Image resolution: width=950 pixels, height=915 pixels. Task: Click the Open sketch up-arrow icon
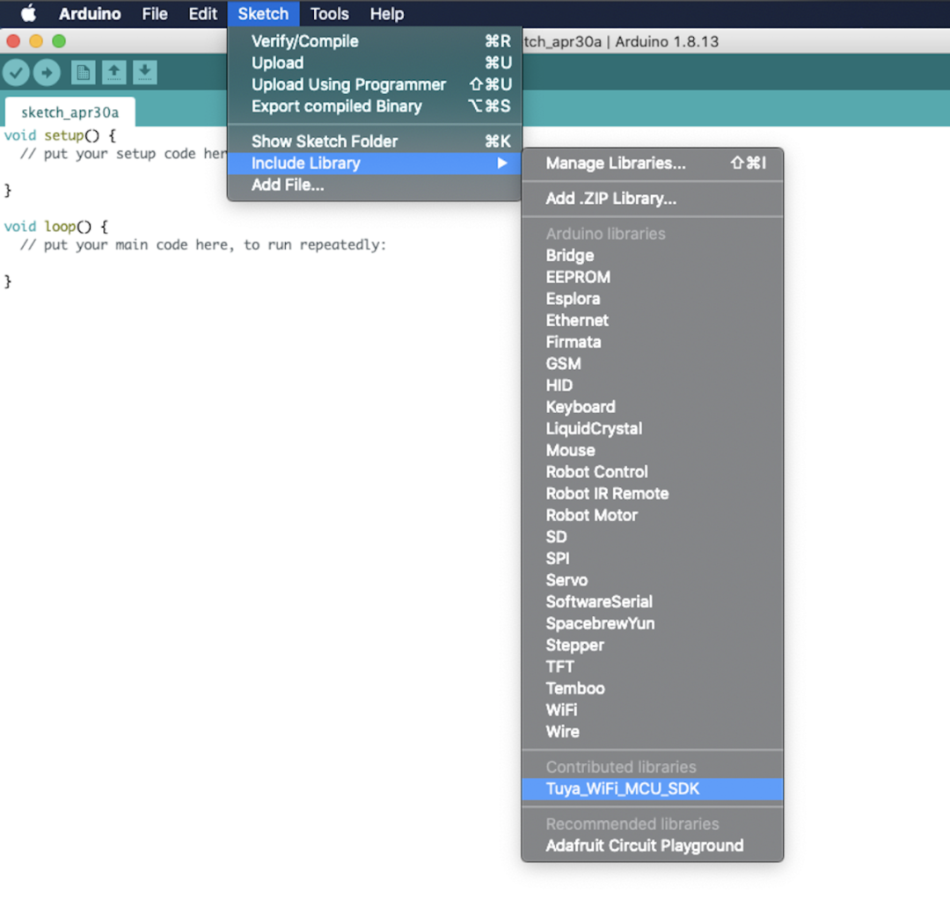point(113,73)
